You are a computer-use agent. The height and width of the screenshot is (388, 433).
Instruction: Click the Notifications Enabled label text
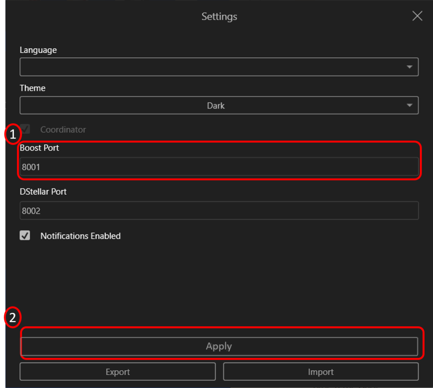[x=80, y=236]
